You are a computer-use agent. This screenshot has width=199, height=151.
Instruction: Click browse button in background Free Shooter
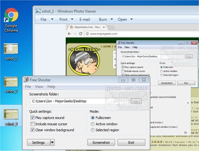pyautogui.click(x=189, y=57)
